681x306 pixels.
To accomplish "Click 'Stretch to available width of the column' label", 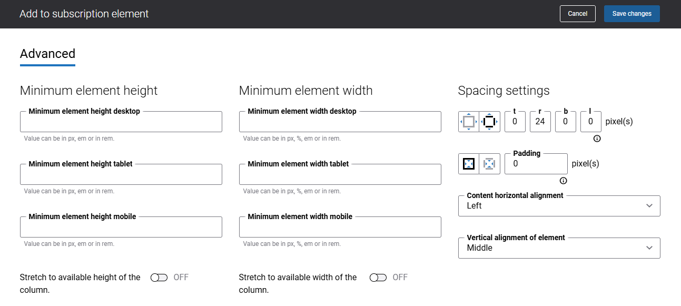I will coord(298,283).
